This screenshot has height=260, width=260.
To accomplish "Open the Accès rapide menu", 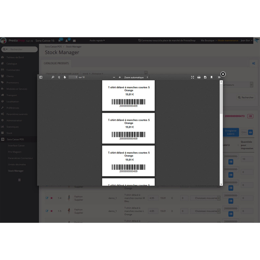I will [x=97, y=40].
